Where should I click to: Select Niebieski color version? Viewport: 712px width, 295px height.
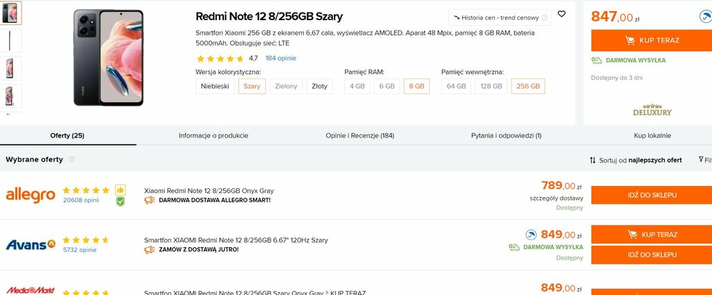click(215, 86)
